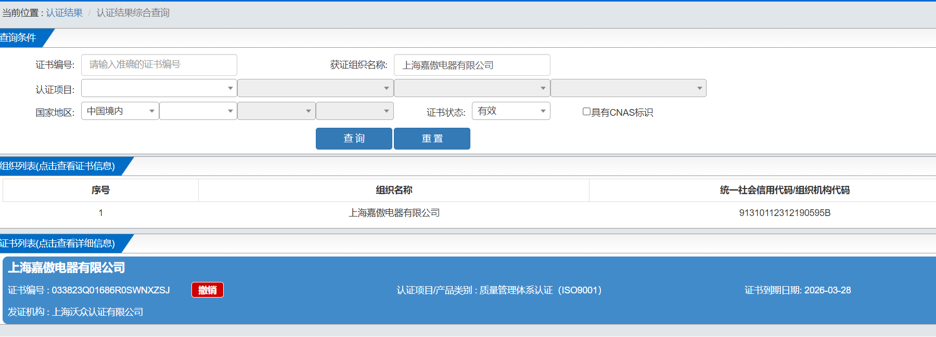Image resolution: width=936 pixels, height=337 pixels.
Task: Tick the 具有CNAS标识 checkbox
Action: point(586,112)
